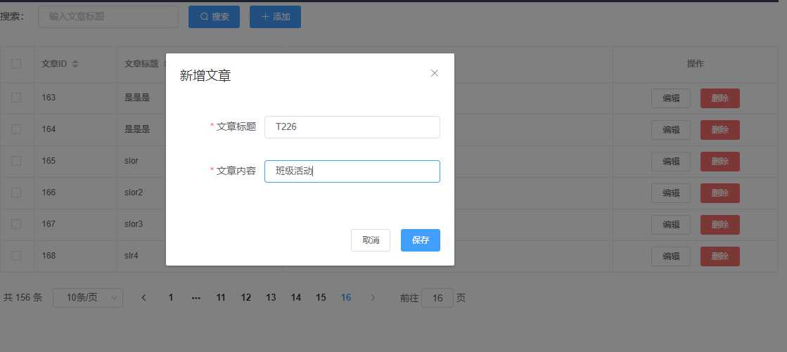Click 编辑 for article 166

point(671,193)
